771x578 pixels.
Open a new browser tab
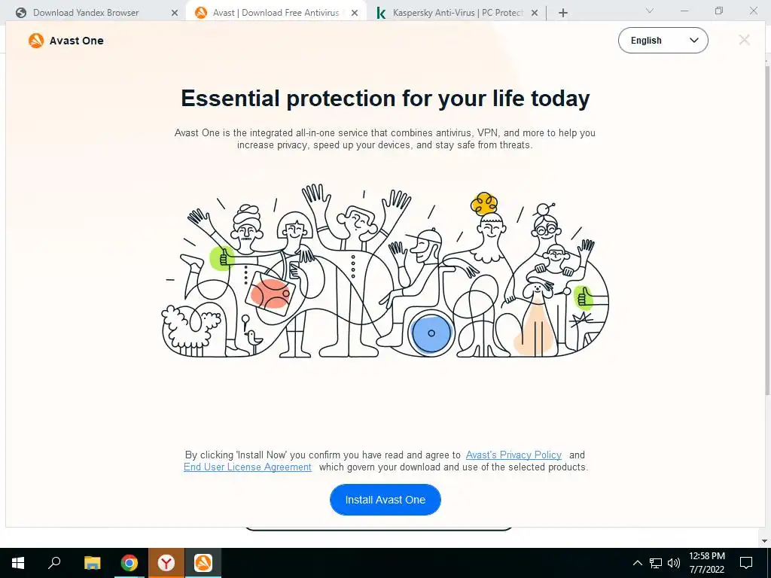pos(563,14)
